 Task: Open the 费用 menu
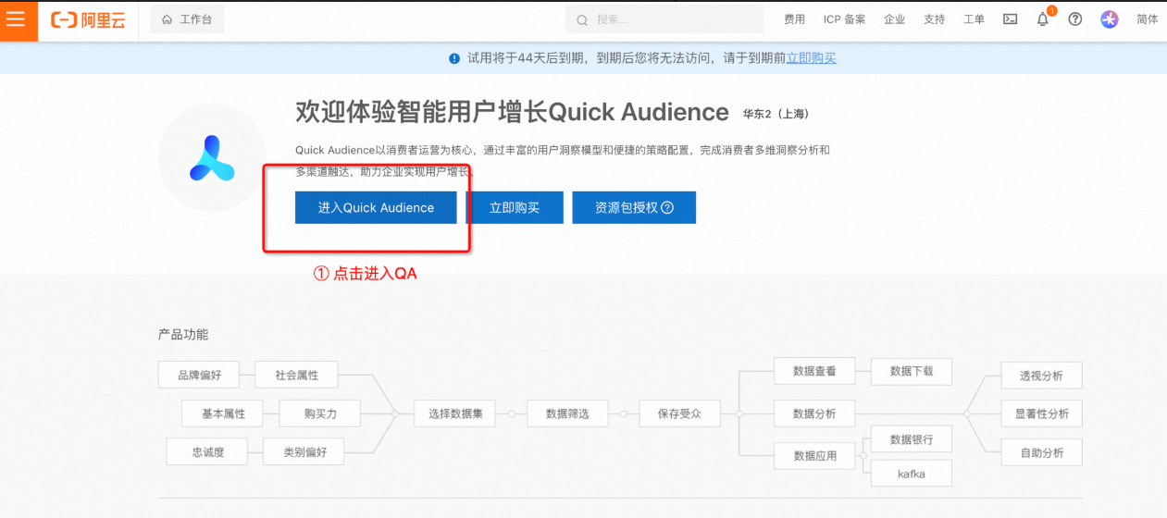click(794, 19)
